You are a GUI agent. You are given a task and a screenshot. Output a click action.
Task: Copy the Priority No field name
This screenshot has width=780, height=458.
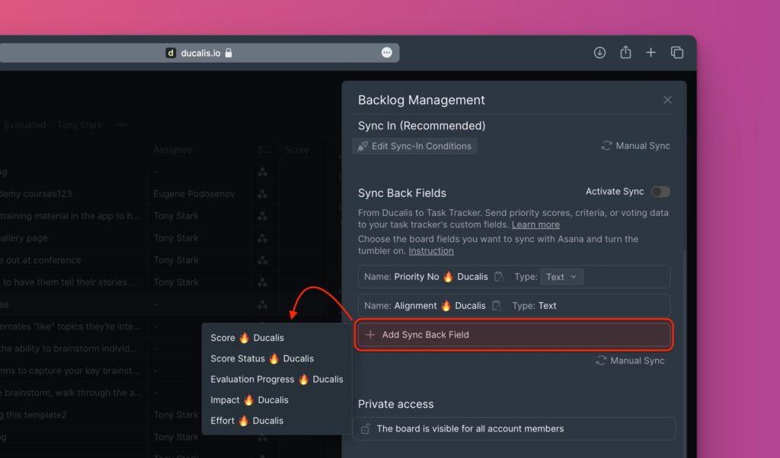[x=498, y=277]
